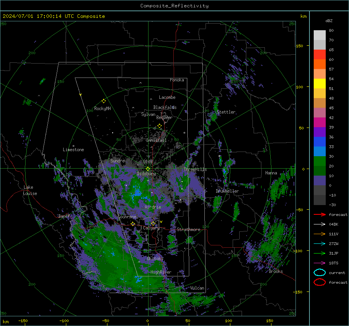Click the Olds city label

(x=148, y=162)
